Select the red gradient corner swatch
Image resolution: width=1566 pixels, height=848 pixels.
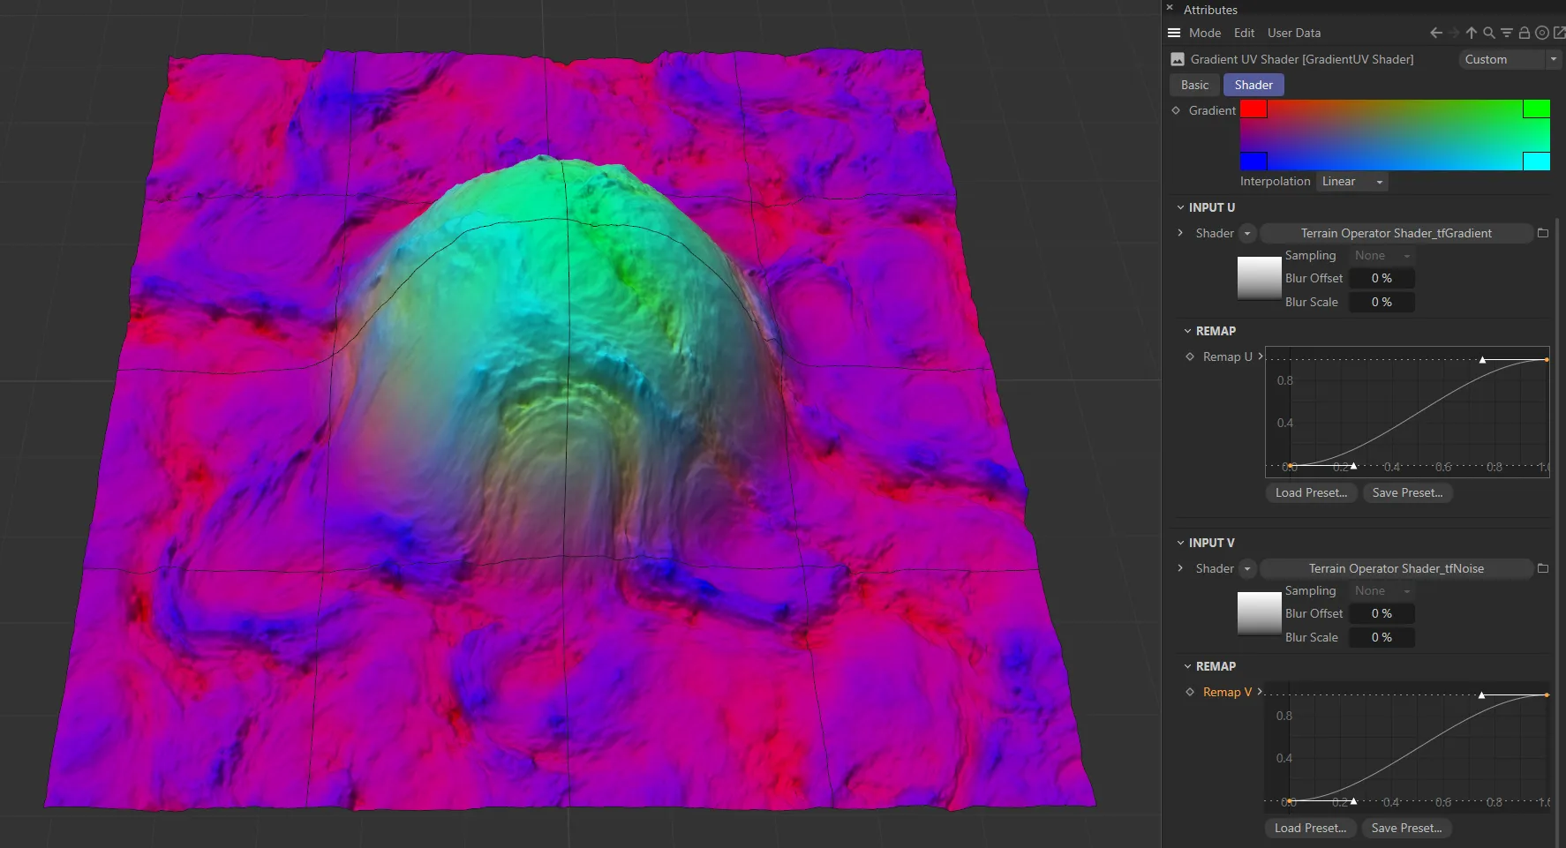pos(1254,109)
